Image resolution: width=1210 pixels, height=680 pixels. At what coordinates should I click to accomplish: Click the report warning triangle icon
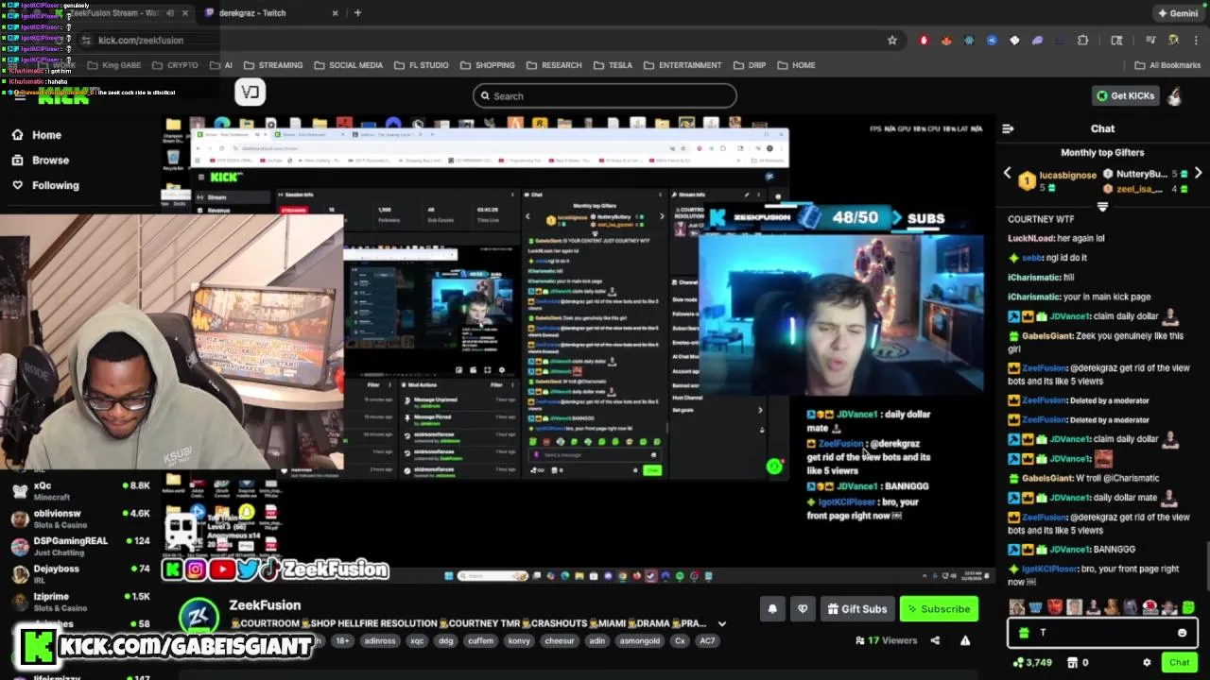[x=965, y=640]
